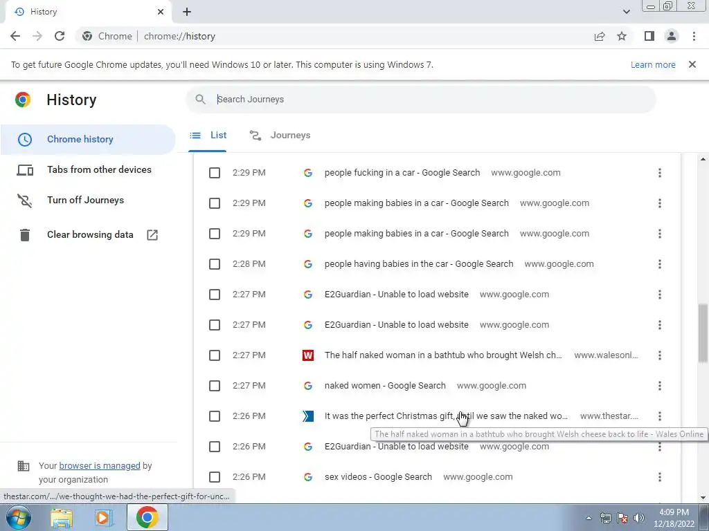709x531 pixels.
Task: Go back using the browser back arrow
Action: point(15,36)
